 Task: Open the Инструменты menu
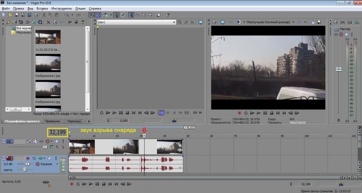(62, 8)
